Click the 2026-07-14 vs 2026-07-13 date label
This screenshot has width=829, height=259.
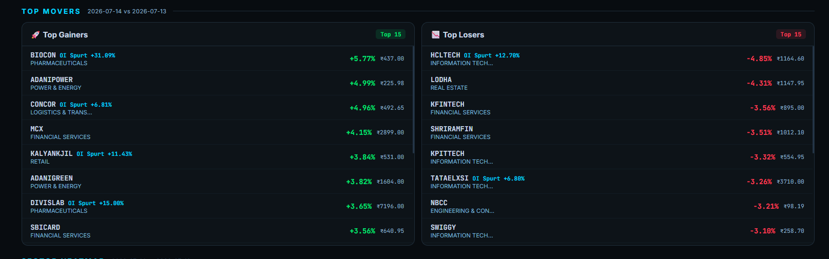pyautogui.click(x=127, y=11)
